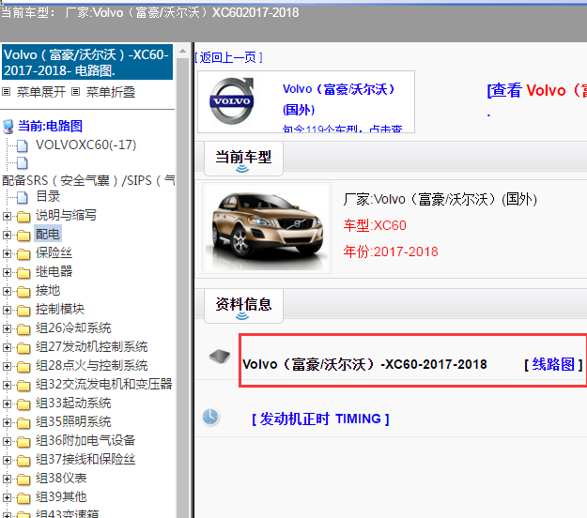Click the grey chip icon beside XC60 entry
Screen dimensions: 587x518
[x=220, y=356]
